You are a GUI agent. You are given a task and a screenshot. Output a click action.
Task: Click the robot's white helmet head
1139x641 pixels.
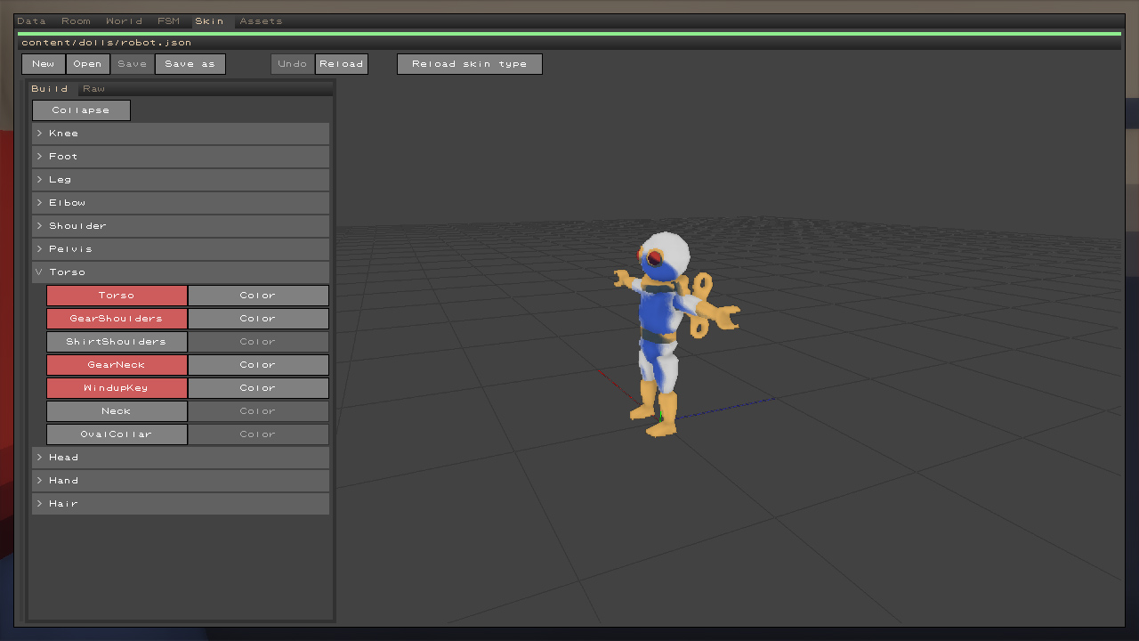click(666, 256)
